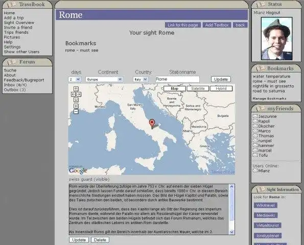Open road to saturnia bookmark
The image size is (304, 245).
point(269,91)
